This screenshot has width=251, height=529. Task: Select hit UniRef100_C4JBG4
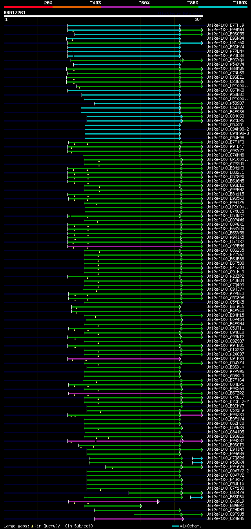pyautogui.click(x=225, y=280)
